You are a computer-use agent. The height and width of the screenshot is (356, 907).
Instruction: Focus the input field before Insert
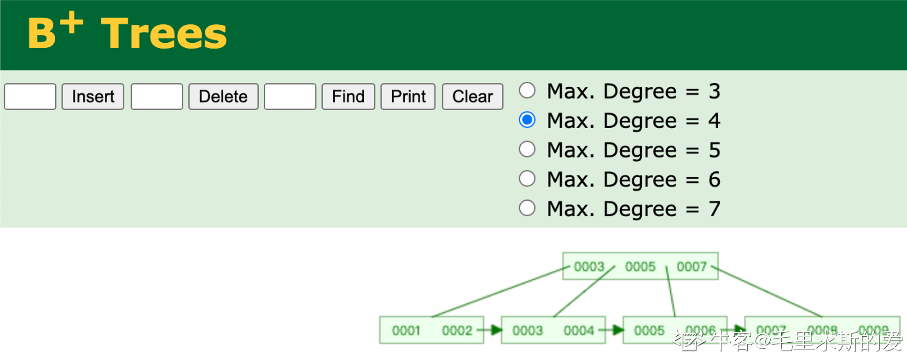coord(30,96)
